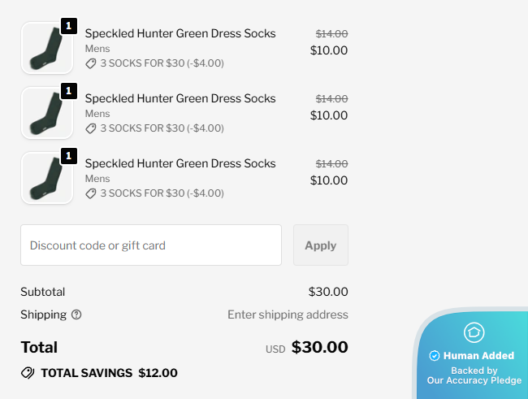This screenshot has height=399, width=528.
Task: Focus the Discount code or gift card field
Action: tap(151, 245)
